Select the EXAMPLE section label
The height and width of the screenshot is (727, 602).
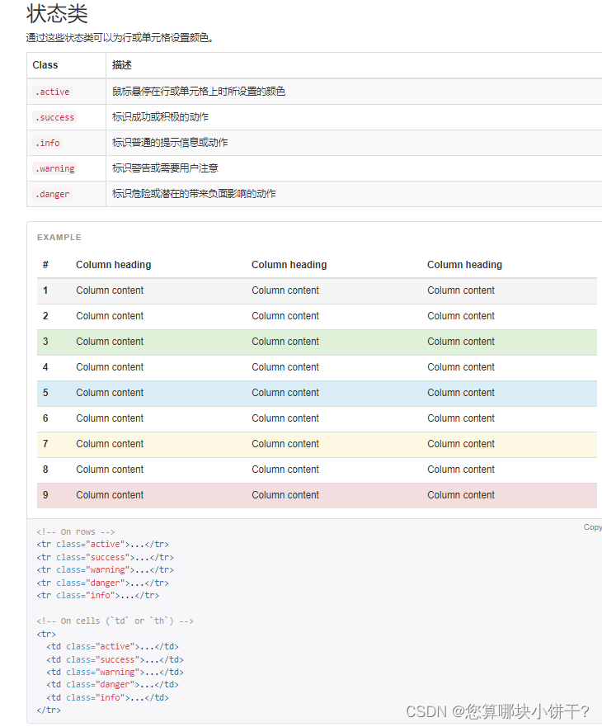(x=59, y=237)
